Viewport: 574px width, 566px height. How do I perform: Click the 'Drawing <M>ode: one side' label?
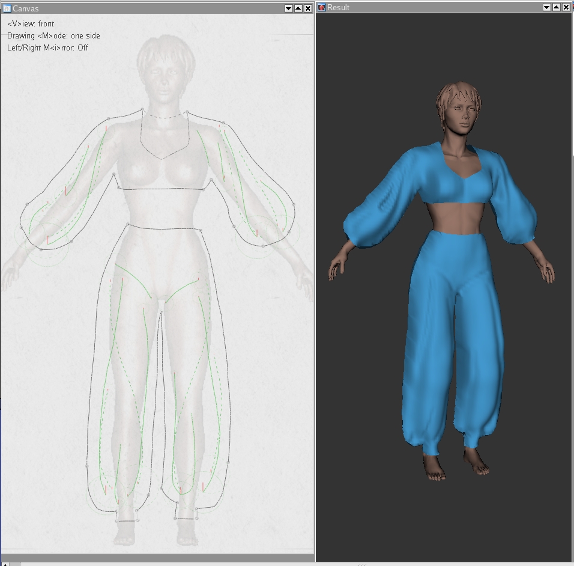coord(53,36)
